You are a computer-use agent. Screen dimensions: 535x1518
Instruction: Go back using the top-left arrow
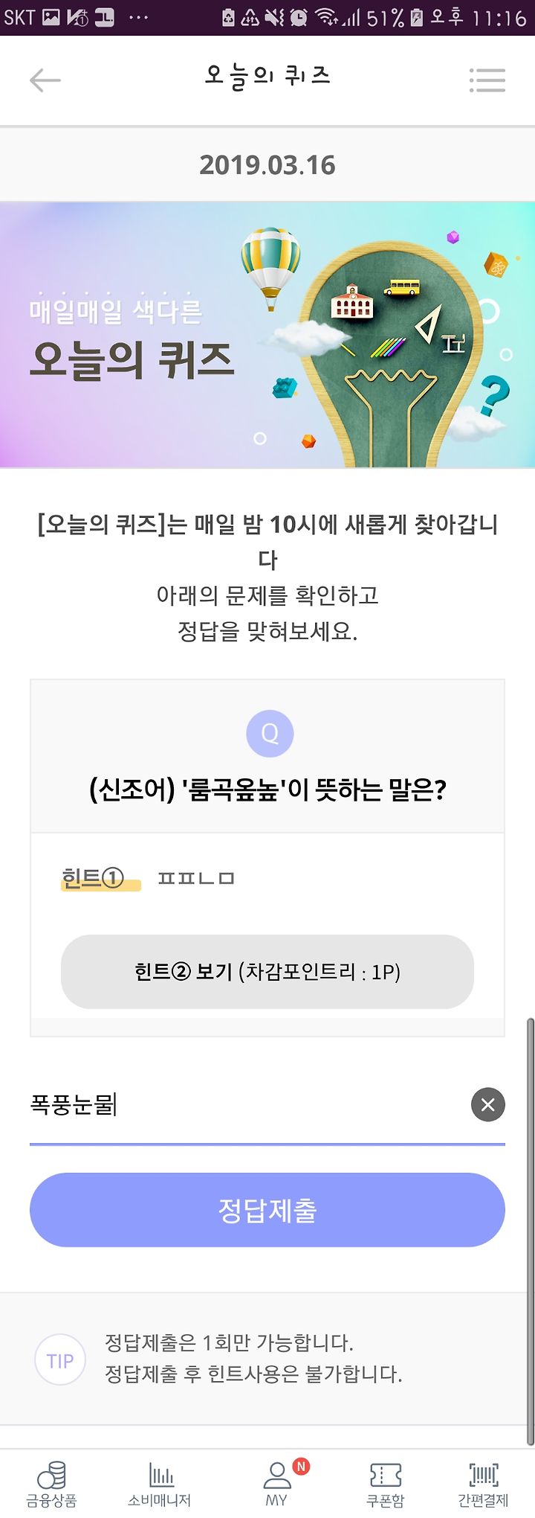click(45, 80)
